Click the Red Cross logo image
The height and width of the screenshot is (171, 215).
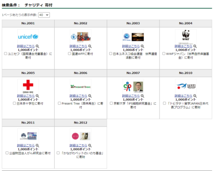28,86
